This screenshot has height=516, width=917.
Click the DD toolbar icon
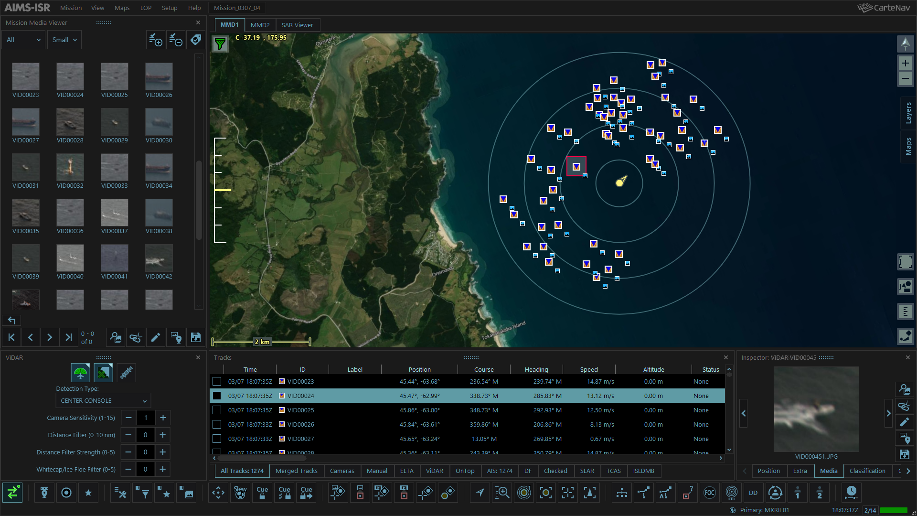(753, 493)
